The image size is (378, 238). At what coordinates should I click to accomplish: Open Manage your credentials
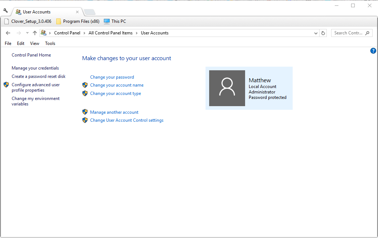click(35, 68)
